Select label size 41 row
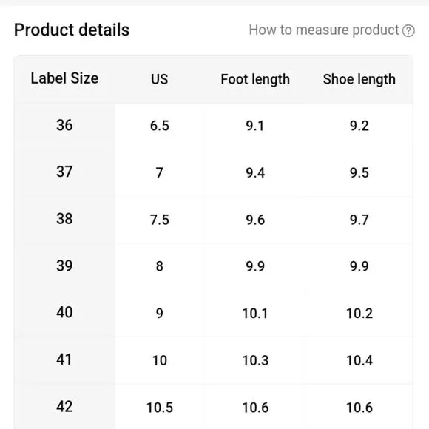The image size is (429, 429). pyautogui.click(x=214, y=360)
